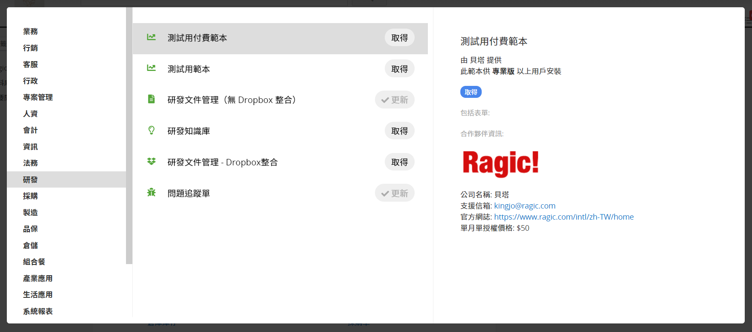Click the bug icon for 問題追蹤單
Image resolution: width=752 pixels, height=332 pixels.
pyautogui.click(x=151, y=192)
